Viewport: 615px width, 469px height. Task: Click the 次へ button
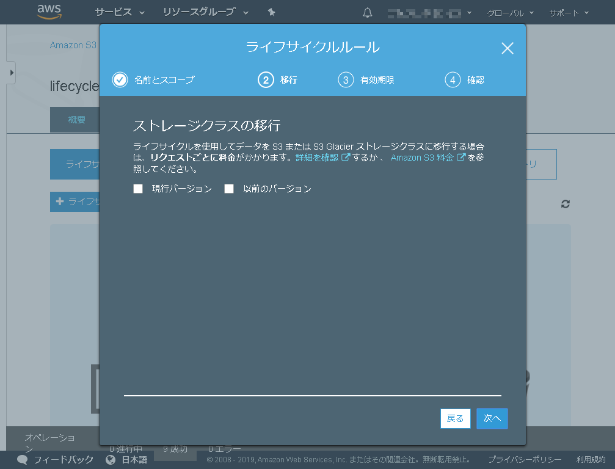(x=492, y=418)
